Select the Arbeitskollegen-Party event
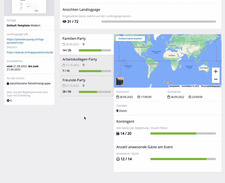Viewport: 225px width, 183px height. 87,65
